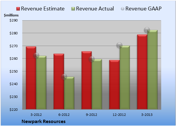Click the 3-2012 quarter label
Viewport: 176px width, 126px height.
[36, 115]
